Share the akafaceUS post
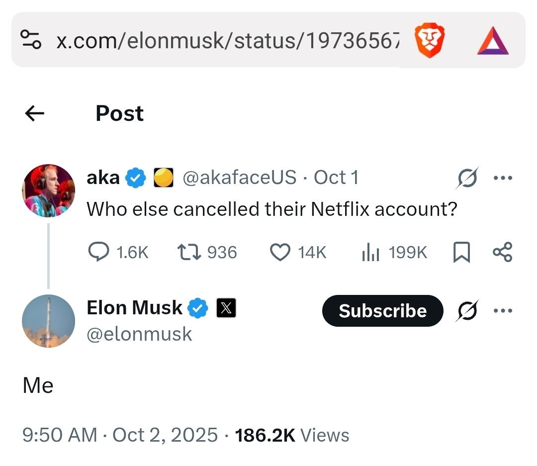 click(x=502, y=252)
